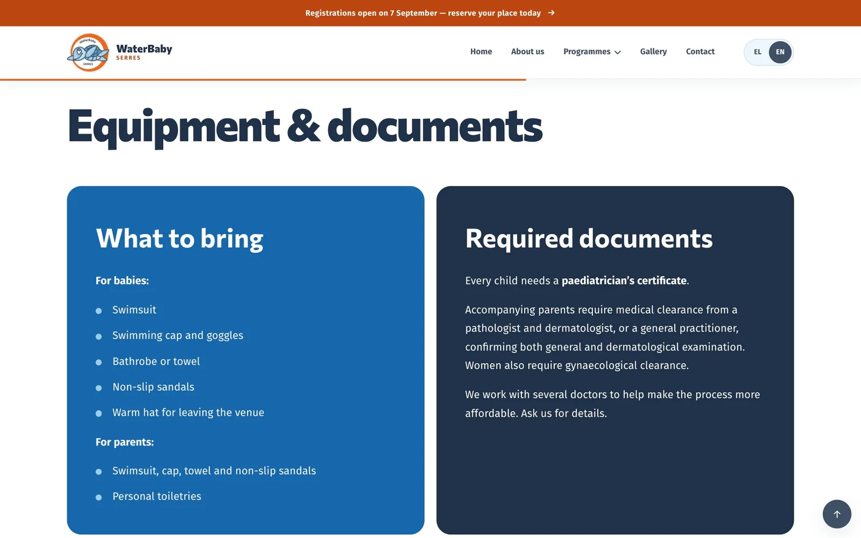Click 'Swimming cap and goggles' list item
This screenshot has height=538, width=861.
pos(178,336)
